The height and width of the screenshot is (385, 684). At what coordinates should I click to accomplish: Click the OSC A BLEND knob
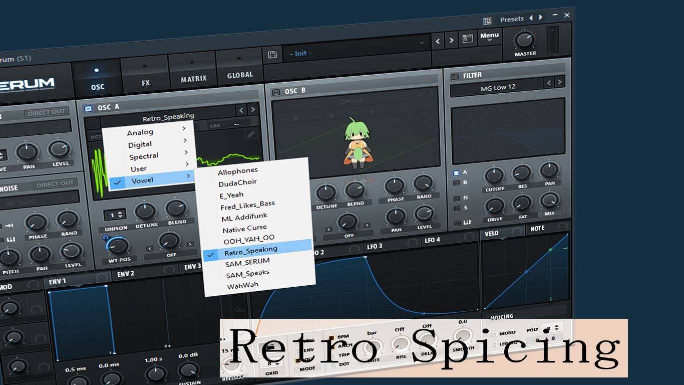[x=176, y=209]
